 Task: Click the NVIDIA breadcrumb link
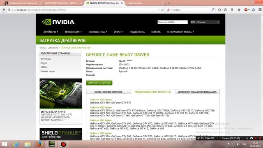[42, 48]
